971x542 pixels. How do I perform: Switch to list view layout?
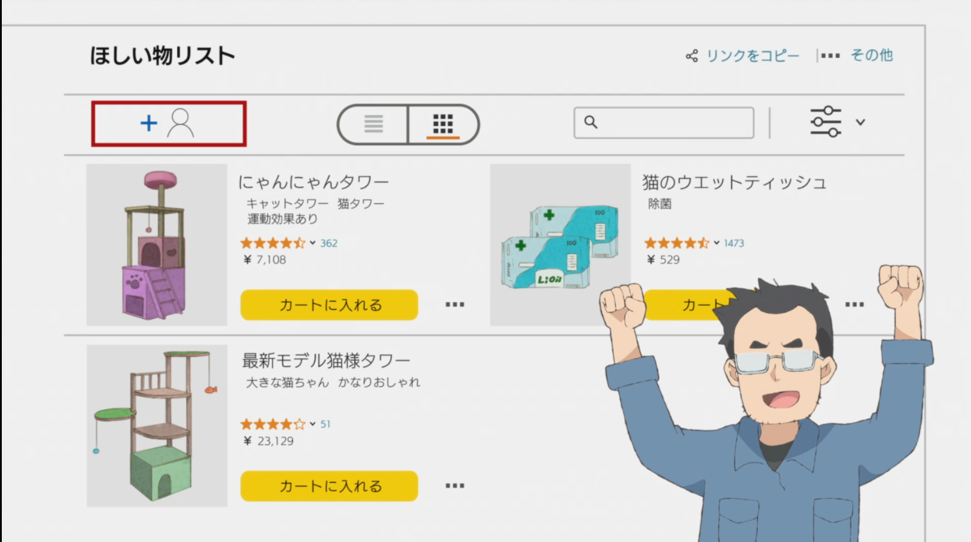click(373, 124)
